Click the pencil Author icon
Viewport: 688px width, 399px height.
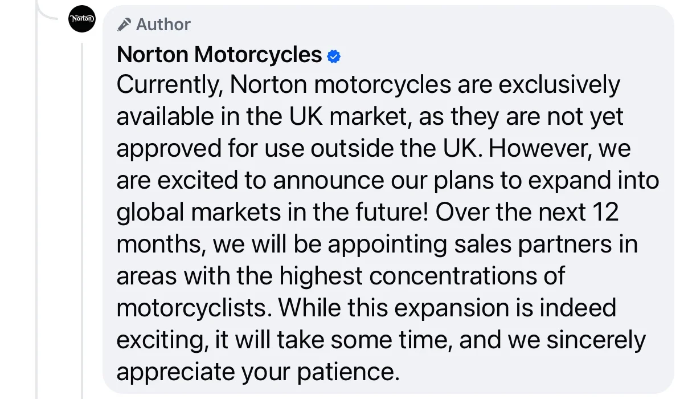click(124, 25)
